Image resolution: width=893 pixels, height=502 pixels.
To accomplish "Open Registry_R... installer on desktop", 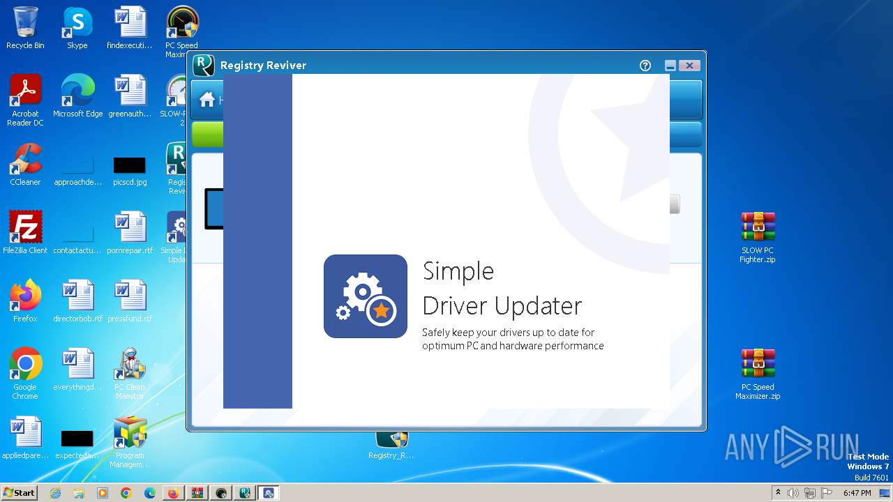I will (391, 445).
